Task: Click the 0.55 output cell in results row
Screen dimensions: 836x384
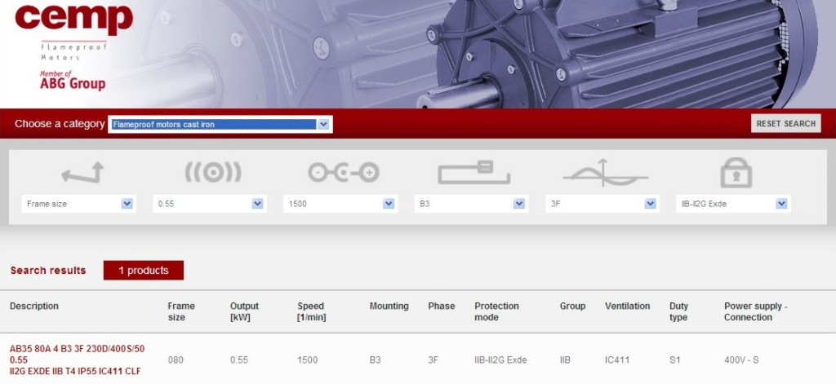Action: click(239, 360)
